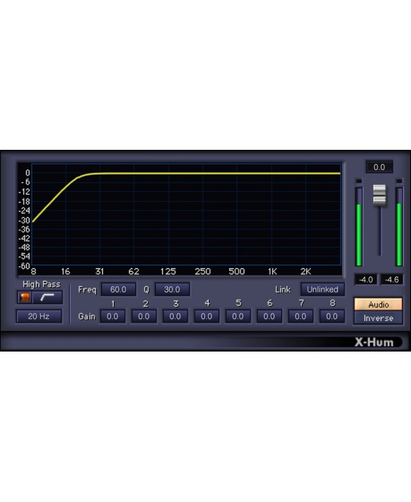Click Gain field under harmonic 4
411x502 pixels.
(x=207, y=316)
